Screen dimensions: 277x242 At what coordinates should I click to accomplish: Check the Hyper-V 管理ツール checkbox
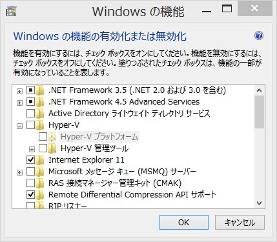coord(43,148)
